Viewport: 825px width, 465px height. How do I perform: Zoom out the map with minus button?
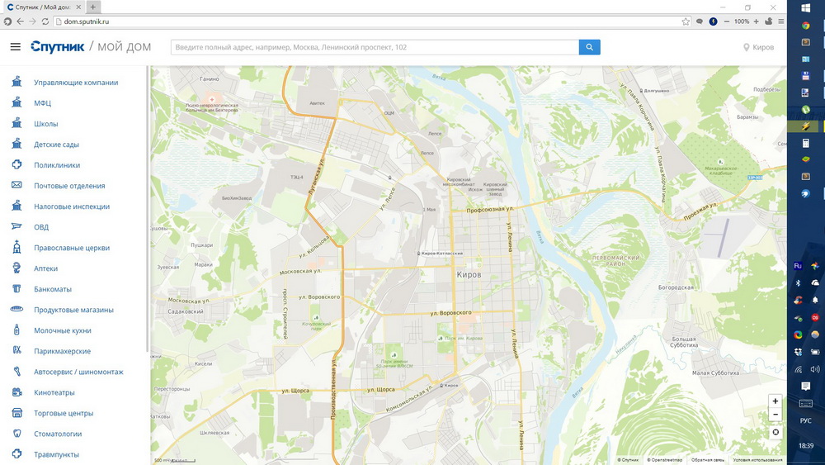pyautogui.click(x=775, y=415)
